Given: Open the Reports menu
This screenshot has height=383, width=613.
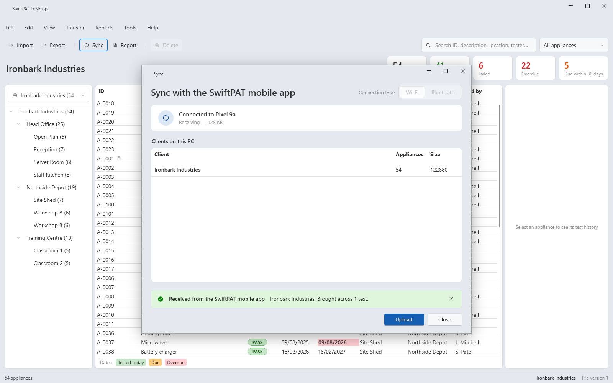Looking at the screenshot, I should pyautogui.click(x=104, y=28).
